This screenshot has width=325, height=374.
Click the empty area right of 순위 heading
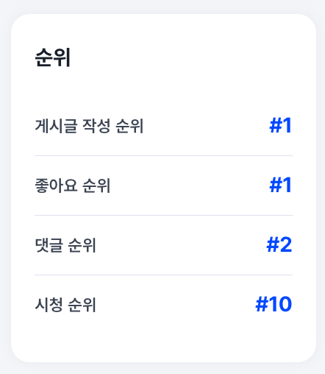[x=182, y=57]
